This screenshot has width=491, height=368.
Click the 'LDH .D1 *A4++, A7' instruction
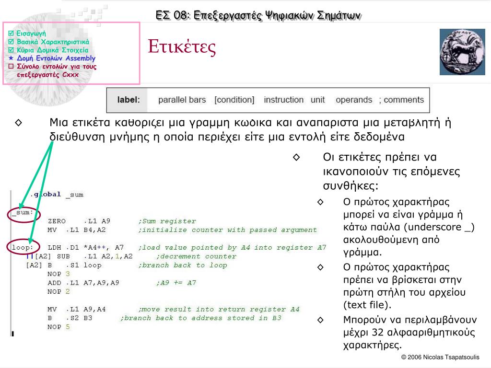(85, 248)
